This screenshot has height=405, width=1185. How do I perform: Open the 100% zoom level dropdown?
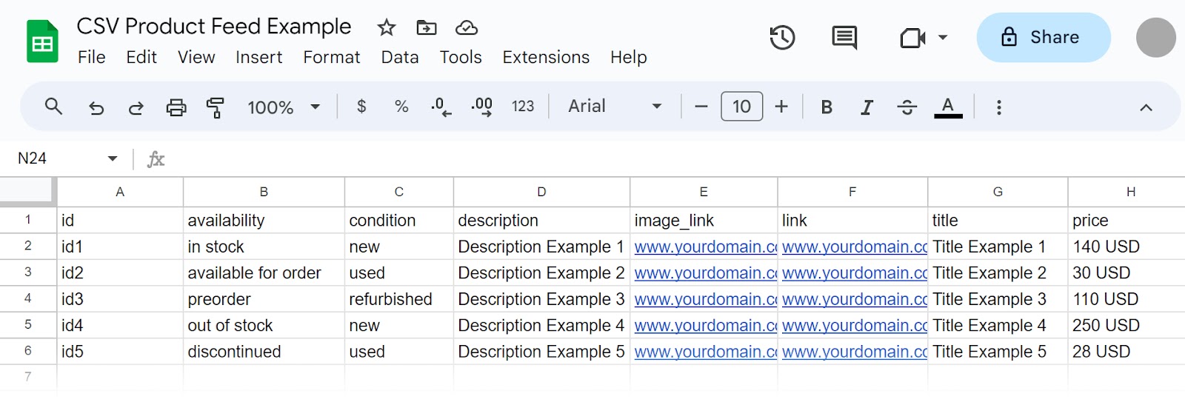283,107
